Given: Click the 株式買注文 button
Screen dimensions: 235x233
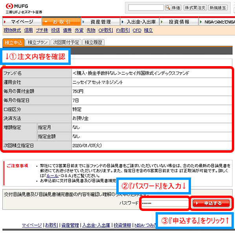Looking at the screenshot, I should [195, 7].
